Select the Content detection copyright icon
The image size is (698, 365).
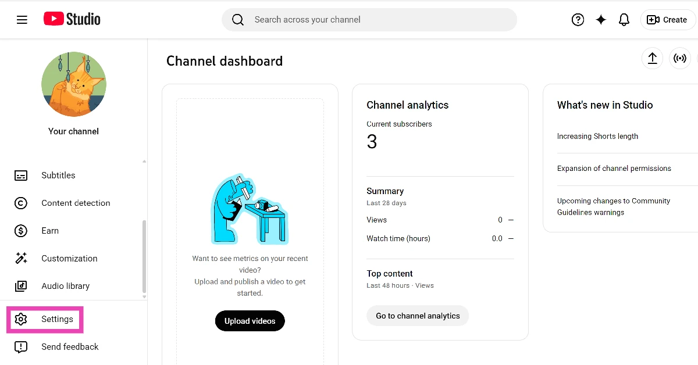tap(21, 203)
